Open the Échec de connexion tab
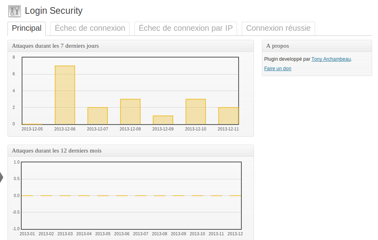378x240 pixels. tap(90, 28)
